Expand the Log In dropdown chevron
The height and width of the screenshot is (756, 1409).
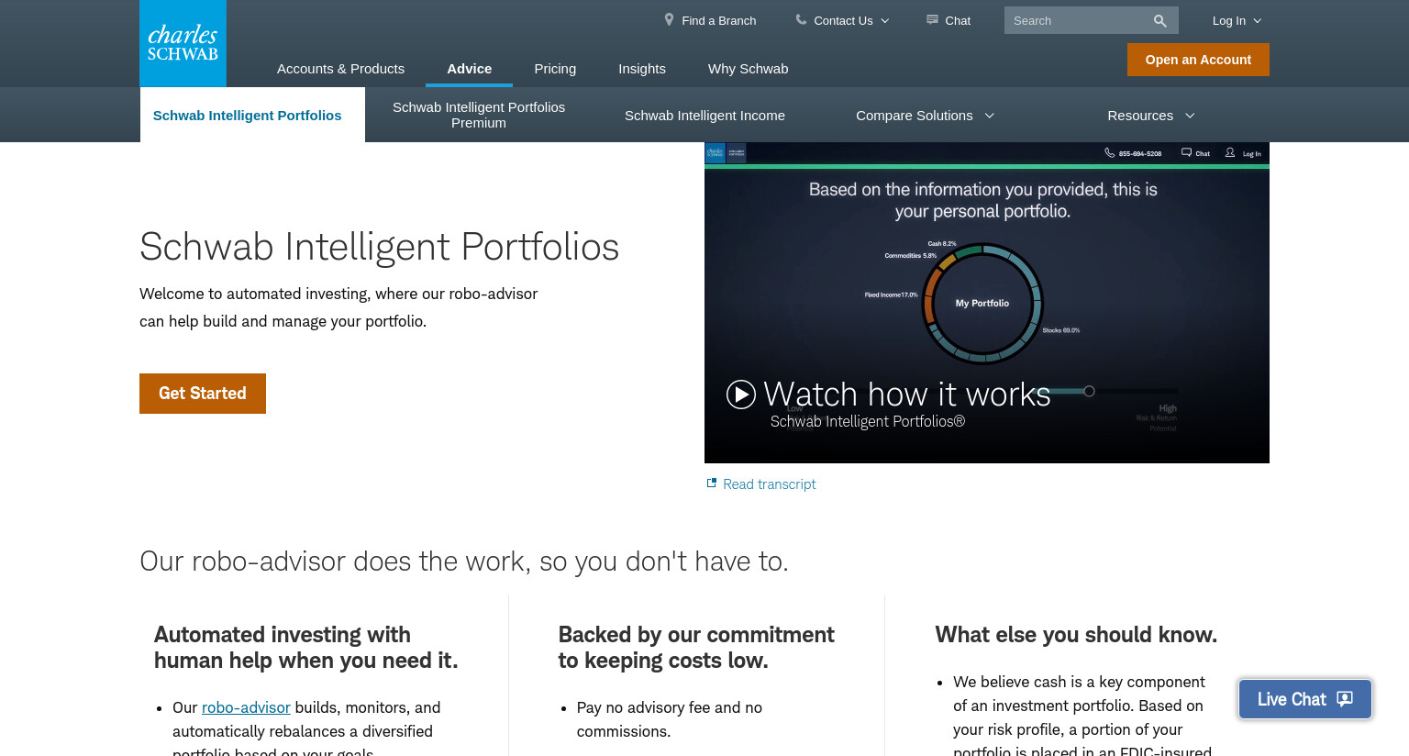click(x=1258, y=20)
